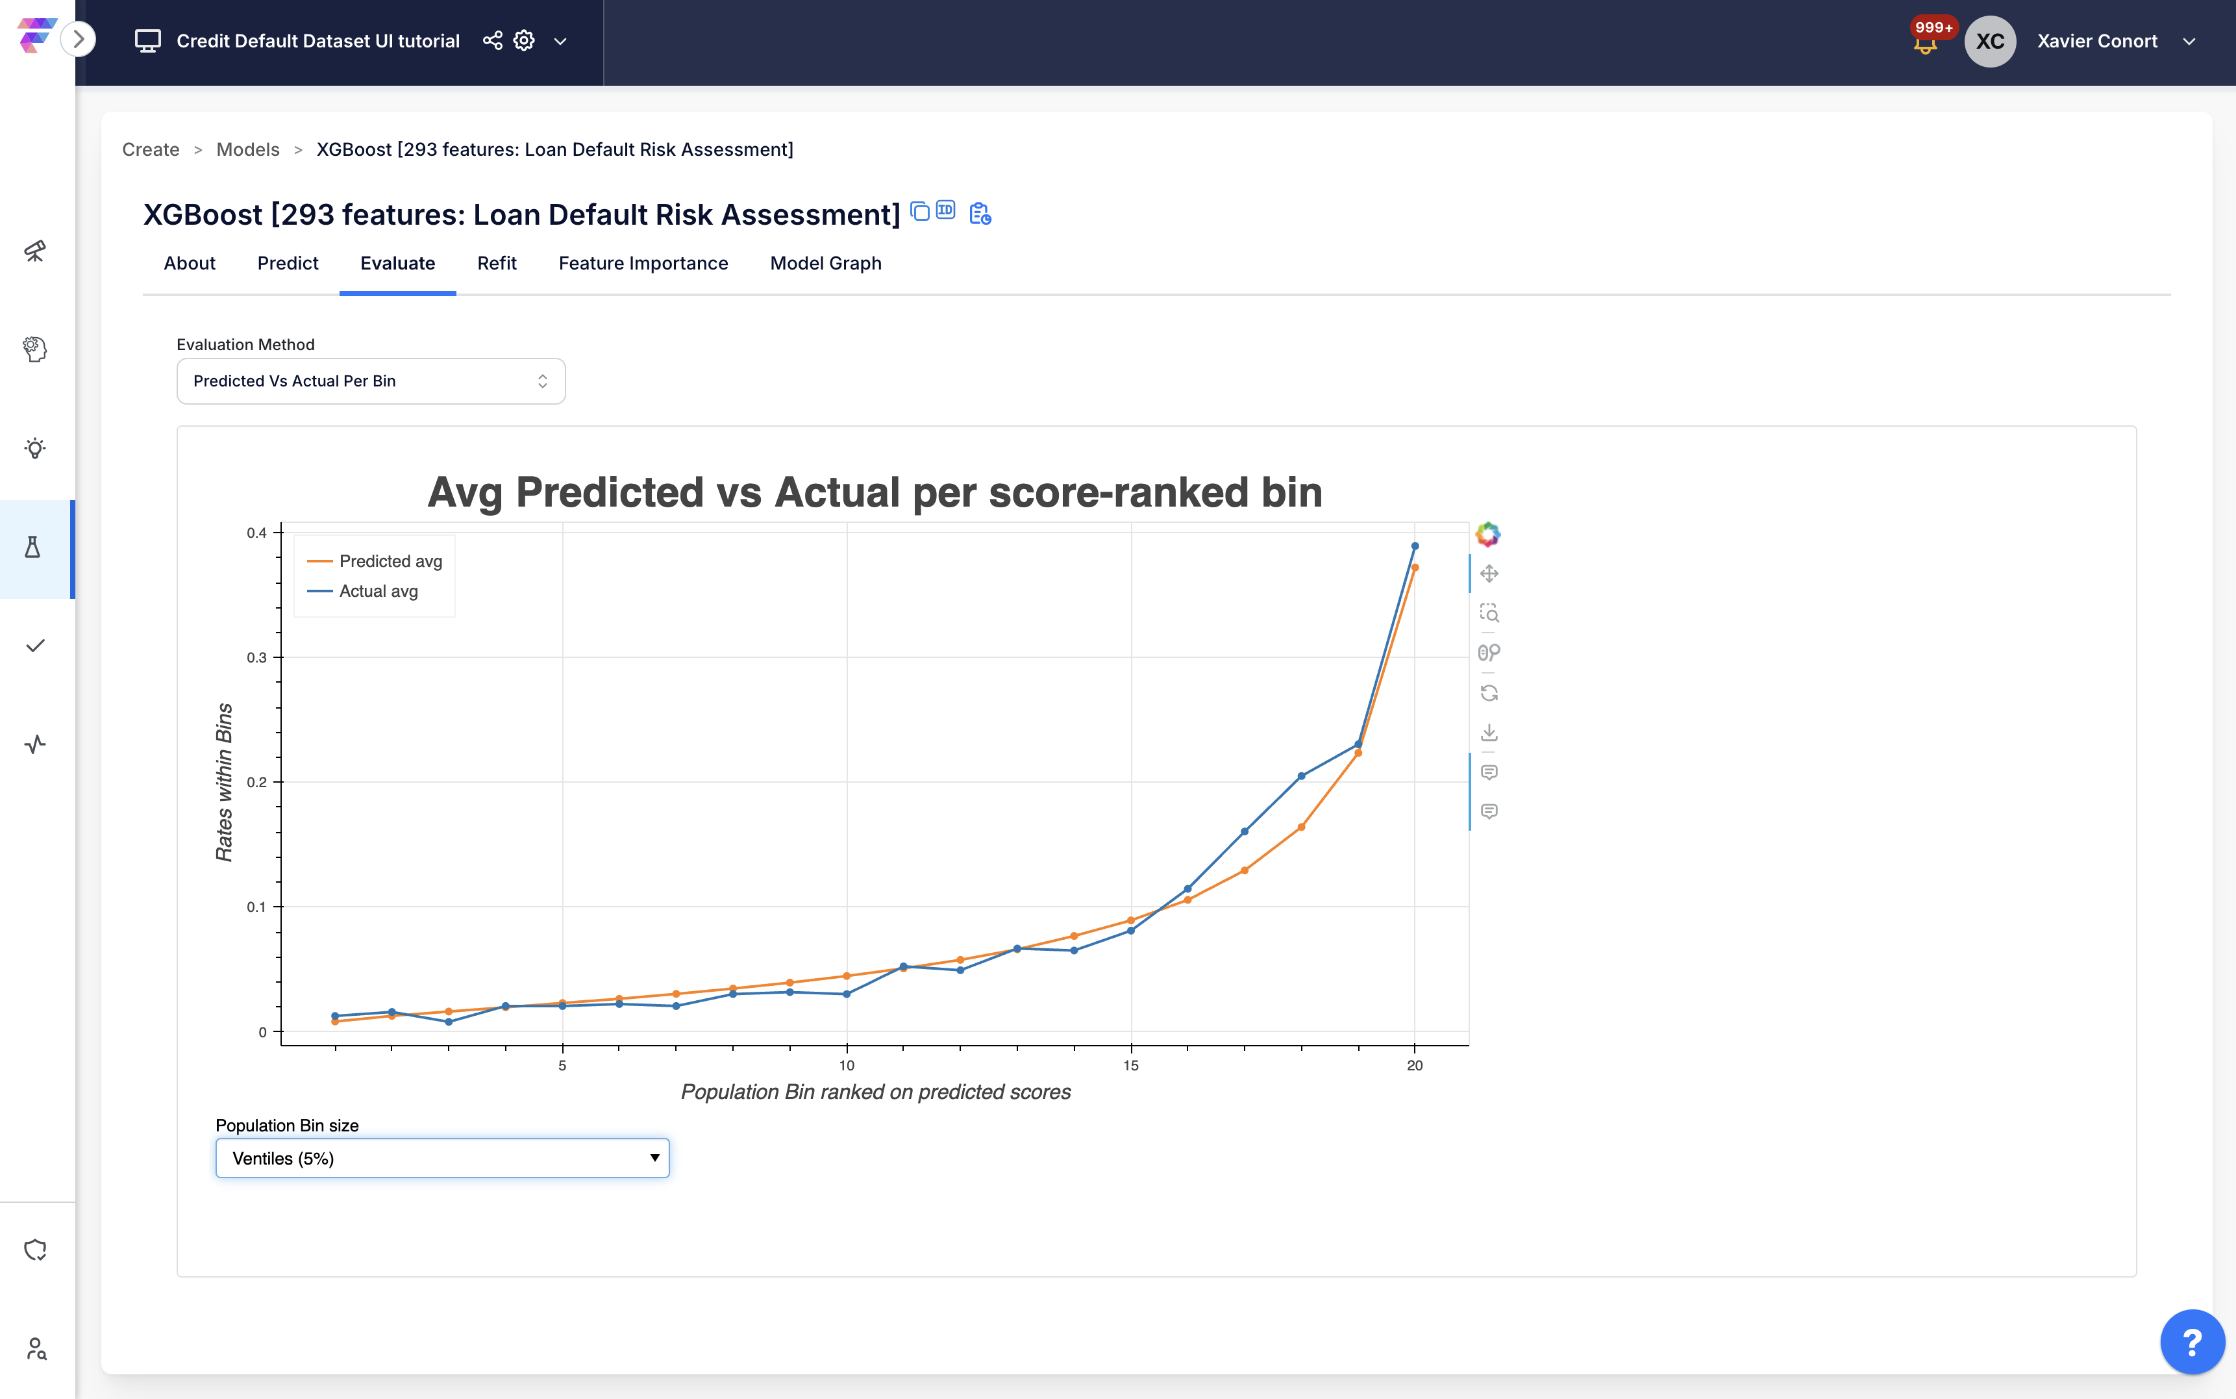The height and width of the screenshot is (1399, 2236).
Task: Open the share icon in header
Action: 492,41
